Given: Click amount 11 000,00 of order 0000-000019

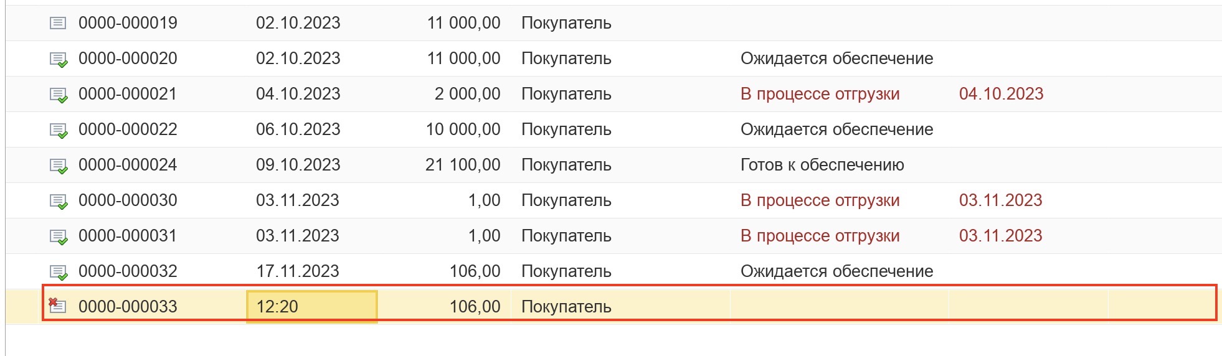Looking at the screenshot, I should 463,23.
